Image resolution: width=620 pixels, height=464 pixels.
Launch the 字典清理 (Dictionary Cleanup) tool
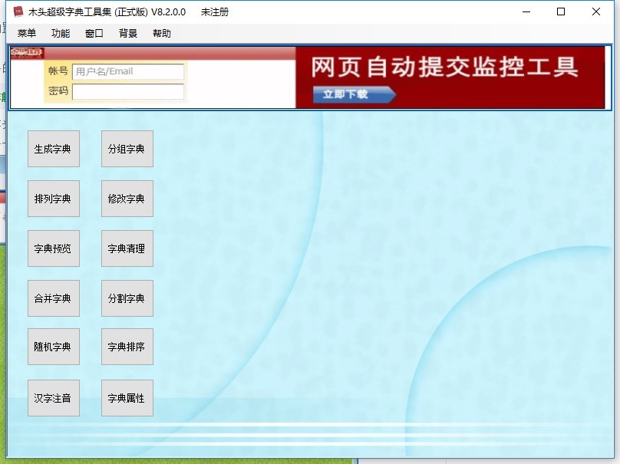(127, 248)
